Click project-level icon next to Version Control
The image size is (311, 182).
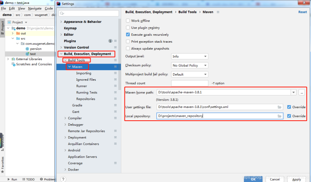[115, 47]
